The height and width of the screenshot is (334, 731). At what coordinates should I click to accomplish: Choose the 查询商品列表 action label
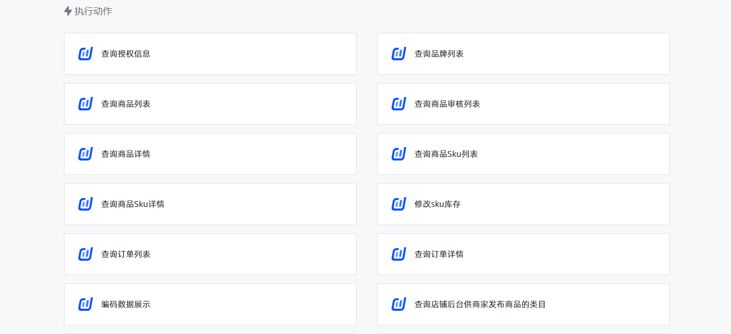126,104
